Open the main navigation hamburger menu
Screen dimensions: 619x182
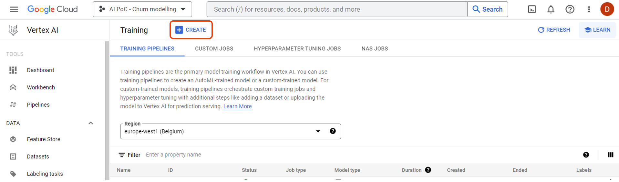click(x=14, y=9)
